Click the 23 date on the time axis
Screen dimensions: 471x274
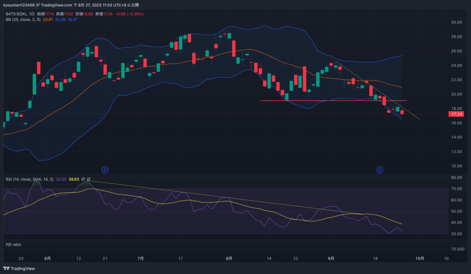21,258
